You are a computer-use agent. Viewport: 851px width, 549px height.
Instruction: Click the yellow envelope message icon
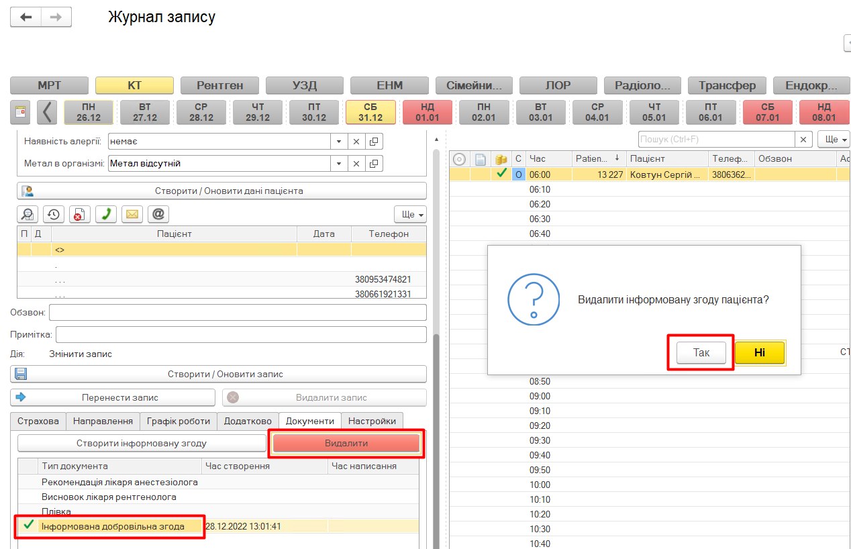(132, 214)
